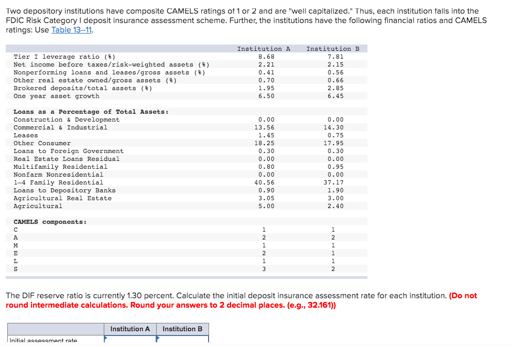This screenshot has width=512, height=347.
Task: Click the Institution B answer input field
Action: point(182,341)
